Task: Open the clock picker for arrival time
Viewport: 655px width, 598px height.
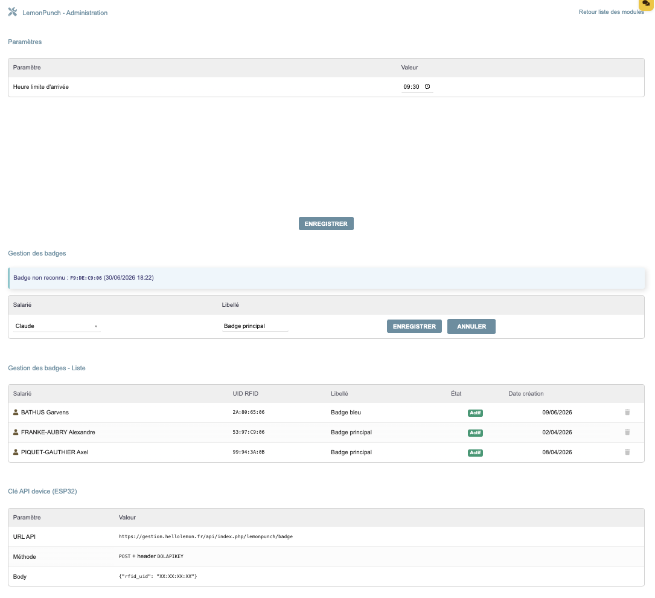Action: tap(427, 86)
